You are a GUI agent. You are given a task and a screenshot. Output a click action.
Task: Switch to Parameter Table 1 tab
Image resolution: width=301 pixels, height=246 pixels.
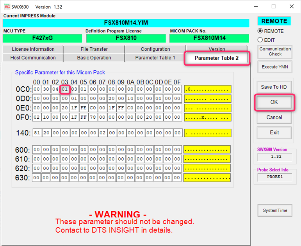coord(155,58)
